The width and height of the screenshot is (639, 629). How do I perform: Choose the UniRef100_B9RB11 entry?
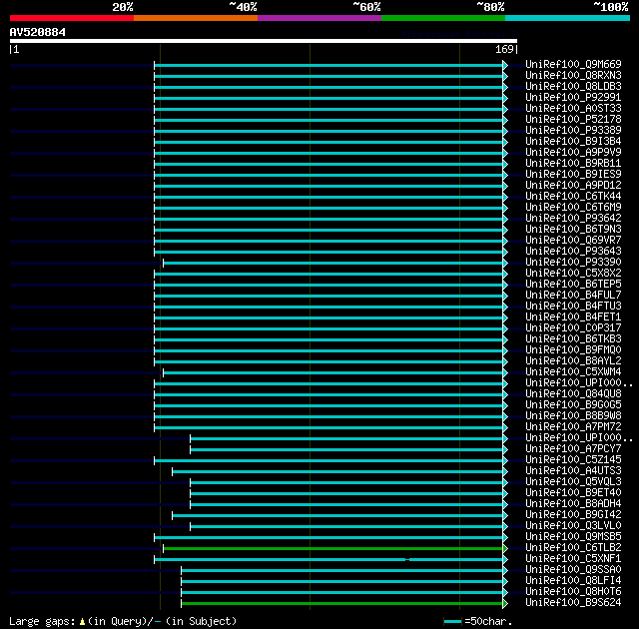pyautogui.click(x=573, y=164)
